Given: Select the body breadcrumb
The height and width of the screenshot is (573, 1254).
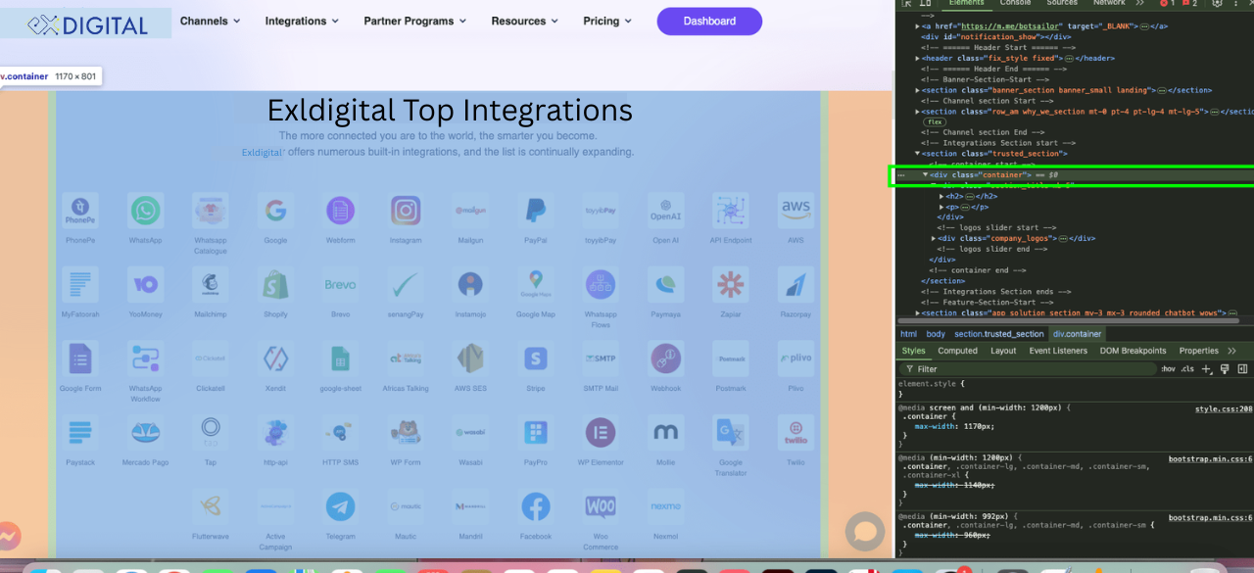Looking at the screenshot, I should (936, 334).
